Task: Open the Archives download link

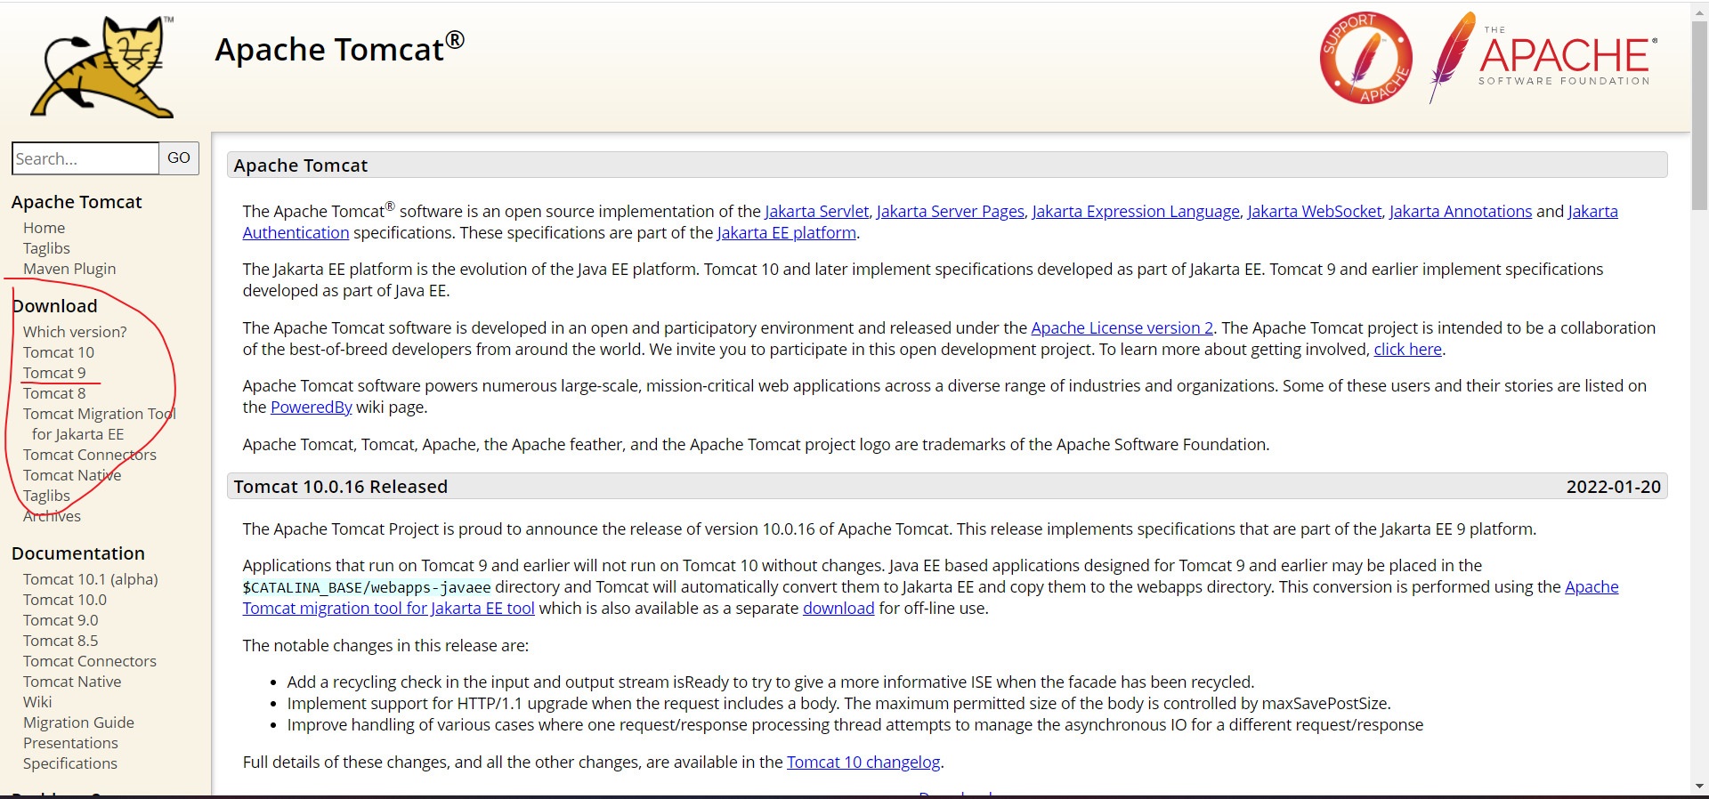Action: pos(52,516)
